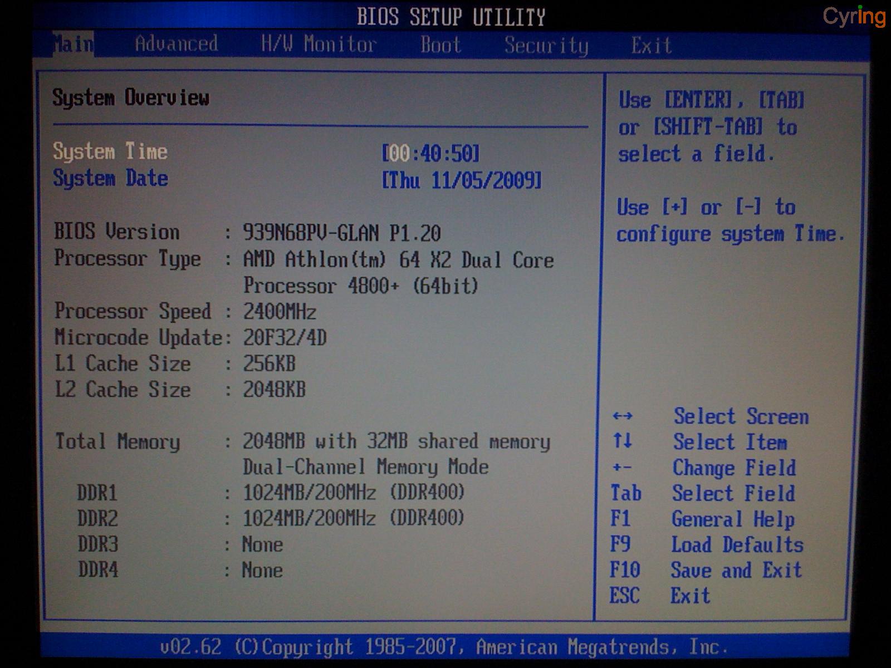Click Microcode Update value 20F32/4D
The width and height of the screenshot is (891, 668).
click(285, 337)
